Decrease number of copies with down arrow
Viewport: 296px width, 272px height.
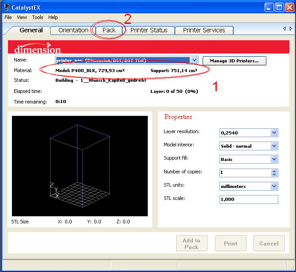click(274, 175)
